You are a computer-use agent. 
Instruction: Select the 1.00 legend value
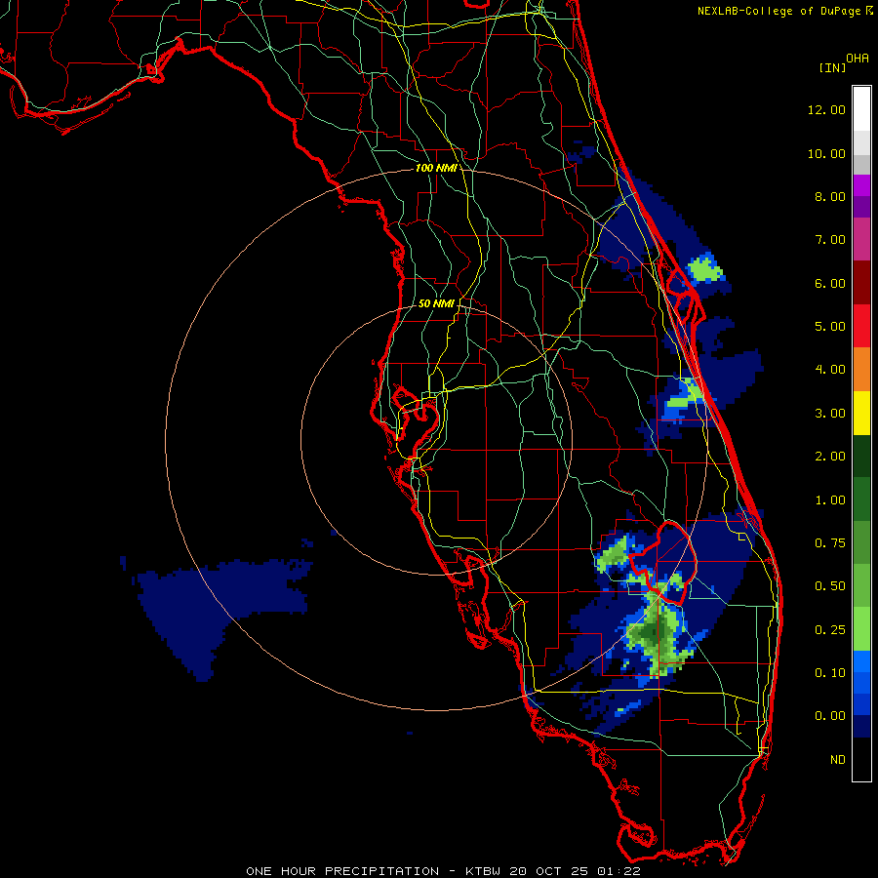[x=830, y=500]
